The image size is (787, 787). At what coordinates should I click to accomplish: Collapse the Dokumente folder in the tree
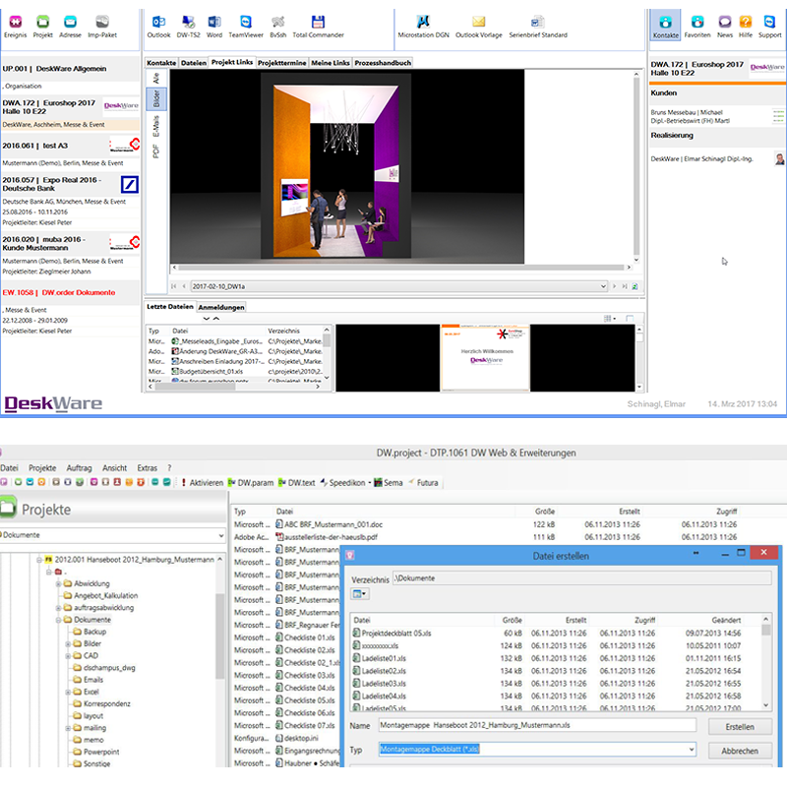[x=58, y=620]
